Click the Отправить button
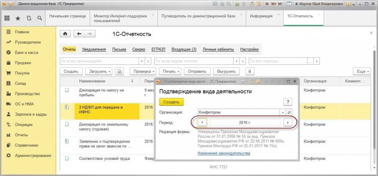This screenshot has width=378, height=176. (x=197, y=71)
